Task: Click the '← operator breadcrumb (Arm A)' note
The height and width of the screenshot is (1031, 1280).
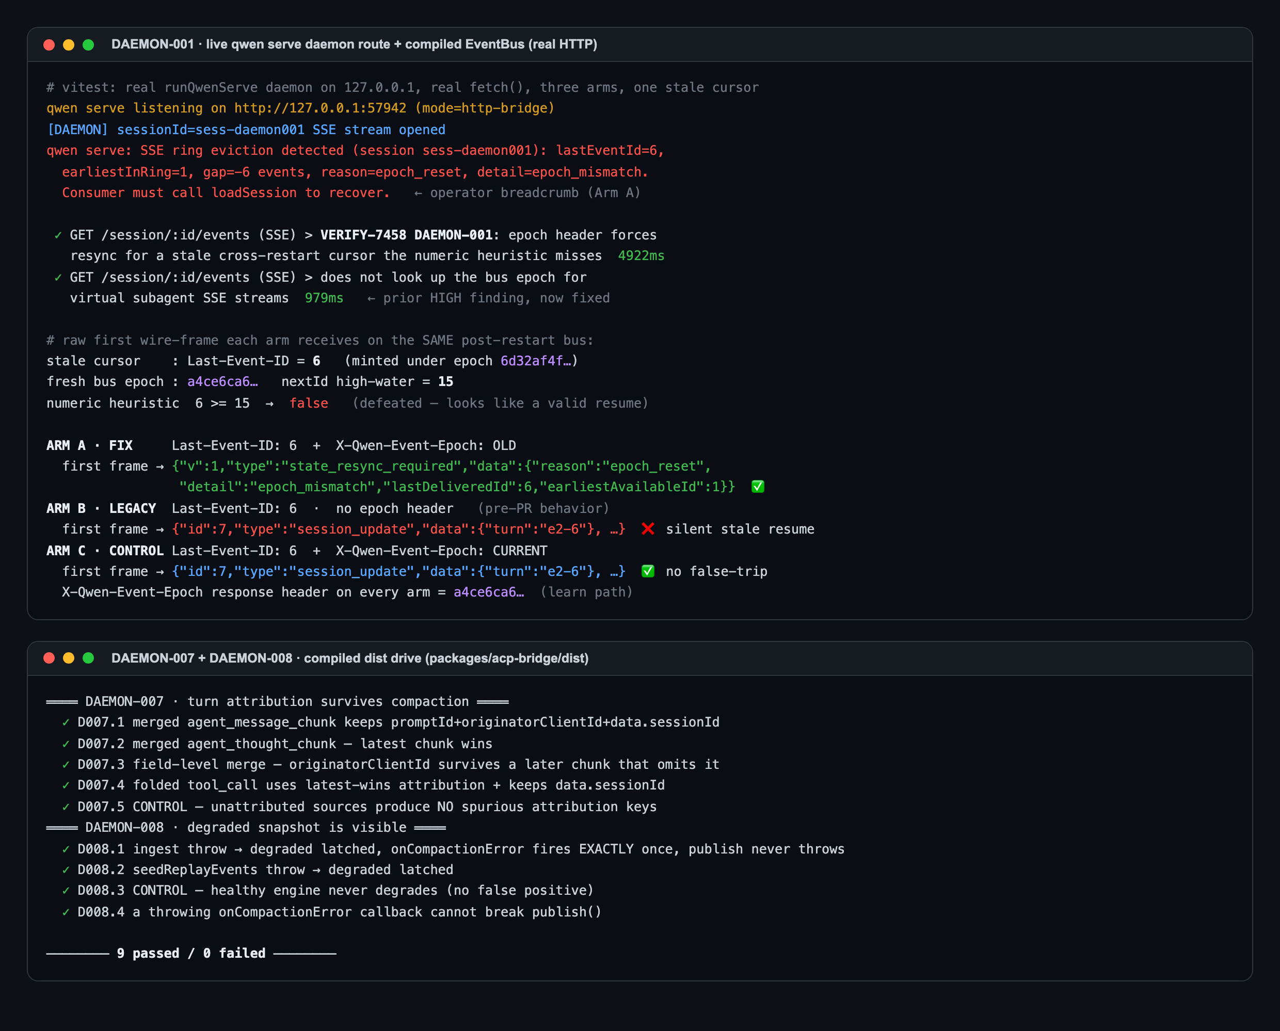Action: point(527,193)
